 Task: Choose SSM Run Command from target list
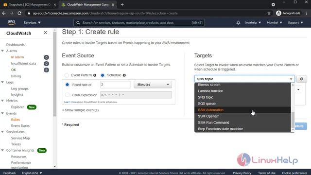(x=242, y=122)
